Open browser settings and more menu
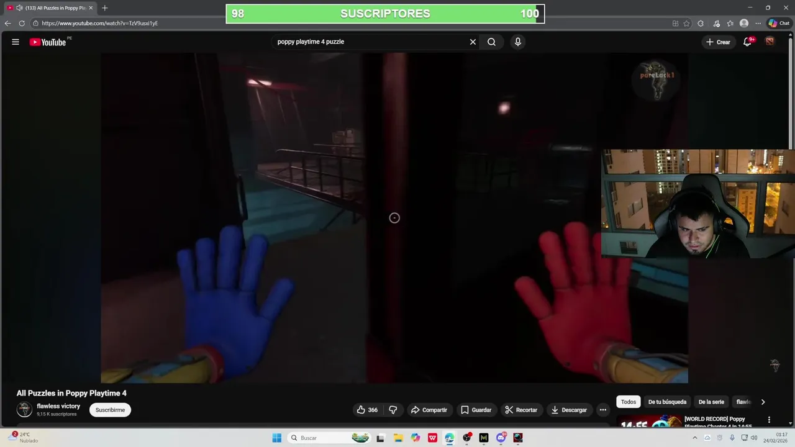Viewport: 795px width, 447px height. pyautogui.click(x=758, y=24)
